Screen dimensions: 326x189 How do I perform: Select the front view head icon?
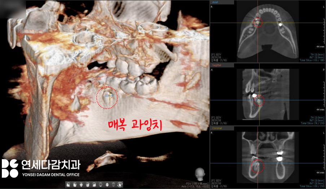coord(81,184)
